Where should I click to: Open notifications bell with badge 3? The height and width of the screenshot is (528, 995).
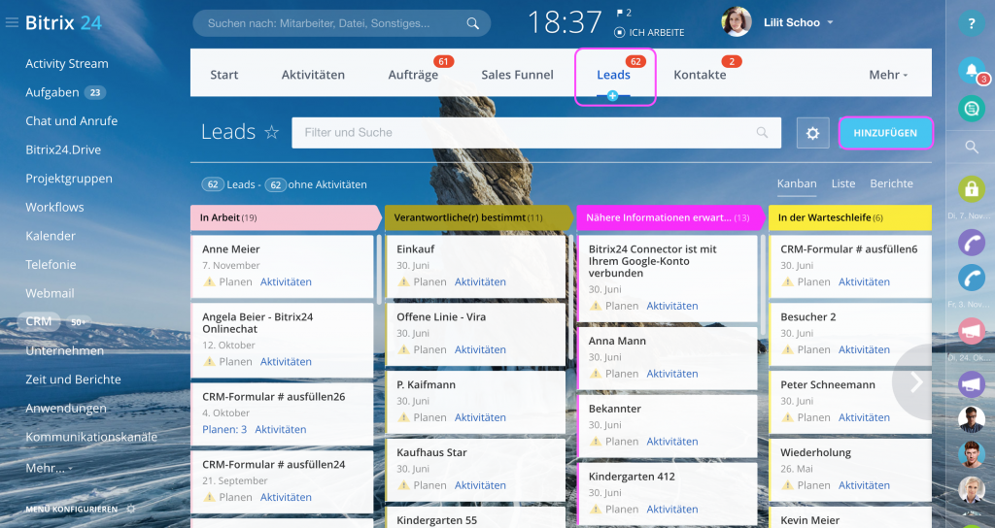[x=972, y=70]
